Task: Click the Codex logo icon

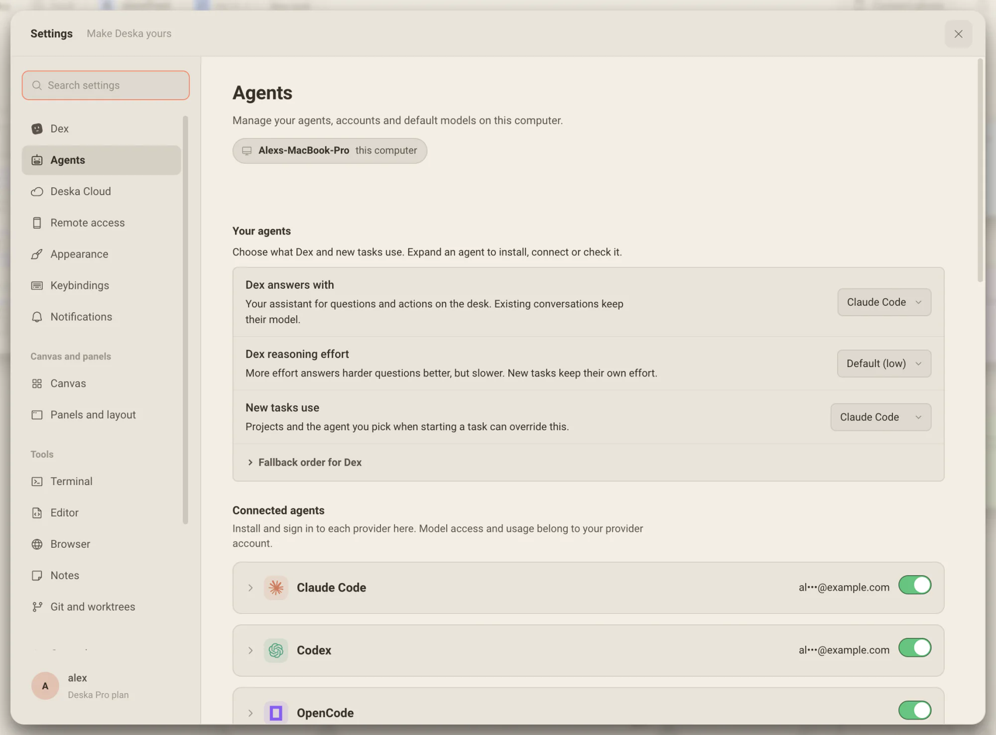Action: click(x=276, y=650)
